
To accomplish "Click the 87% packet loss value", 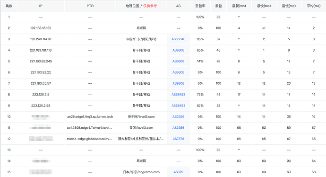I will (200, 106).
